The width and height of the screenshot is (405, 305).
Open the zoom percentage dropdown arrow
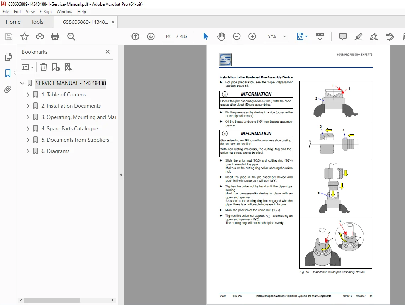pos(285,36)
